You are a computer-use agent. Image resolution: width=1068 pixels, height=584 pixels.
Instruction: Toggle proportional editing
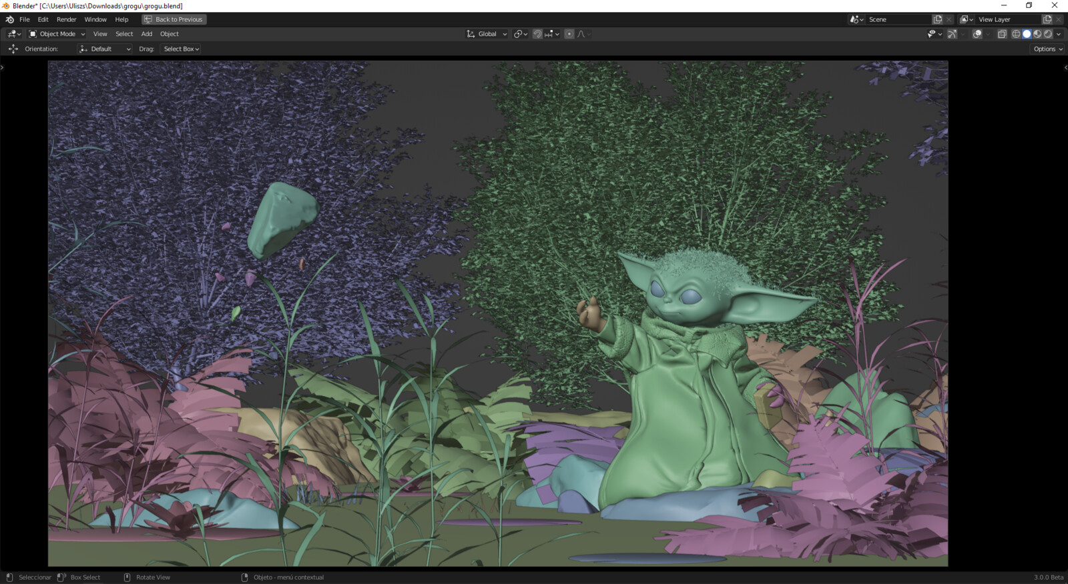click(569, 34)
